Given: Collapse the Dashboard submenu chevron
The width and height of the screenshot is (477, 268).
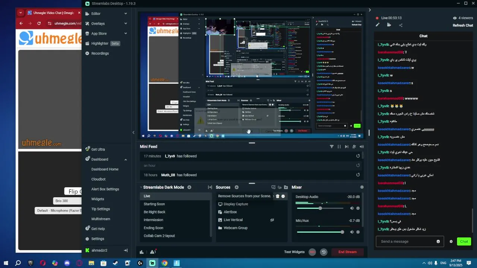Looking at the screenshot, I should [126, 159].
